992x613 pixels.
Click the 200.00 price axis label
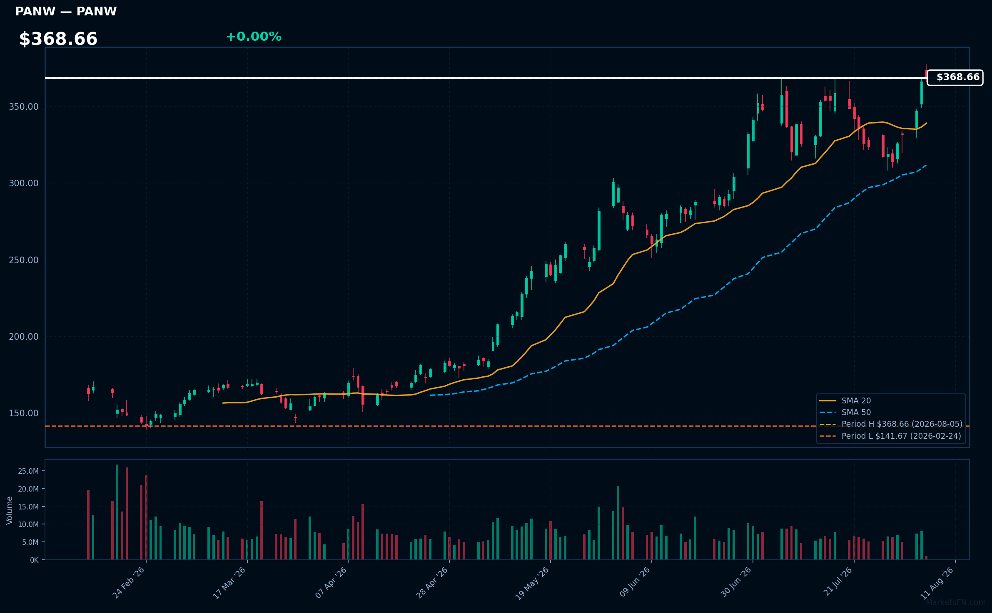[24, 337]
